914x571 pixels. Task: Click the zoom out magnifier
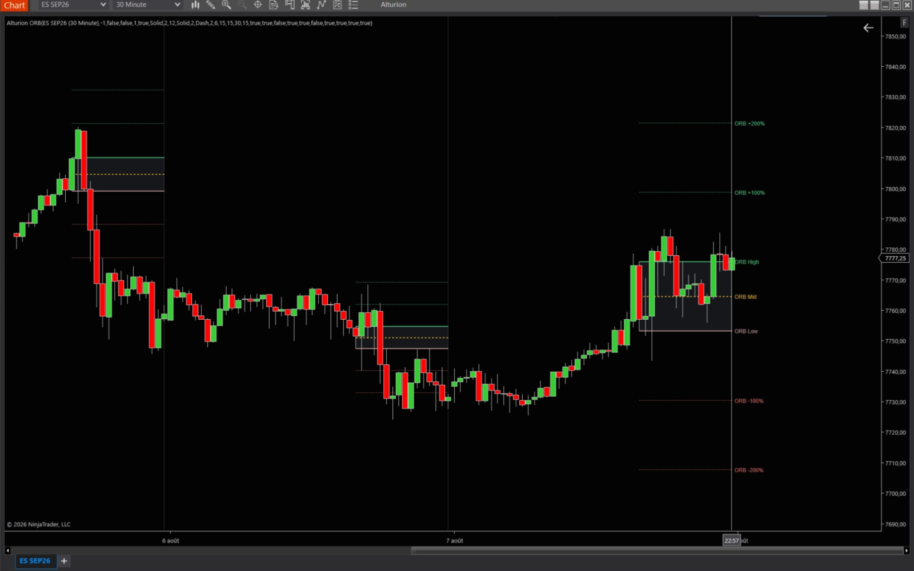click(242, 5)
